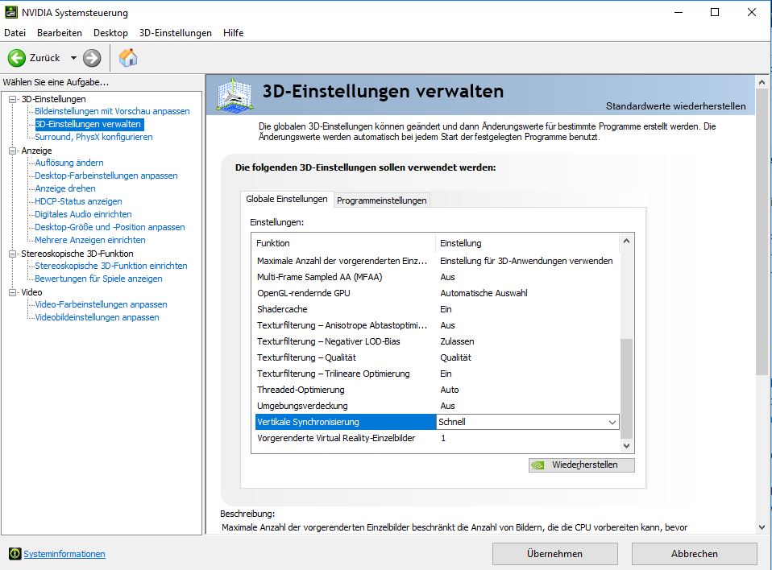The width and height of the screenshot is (772, 570).
Task: Click the Einstellung column header
Action: (x=528, y=243)
